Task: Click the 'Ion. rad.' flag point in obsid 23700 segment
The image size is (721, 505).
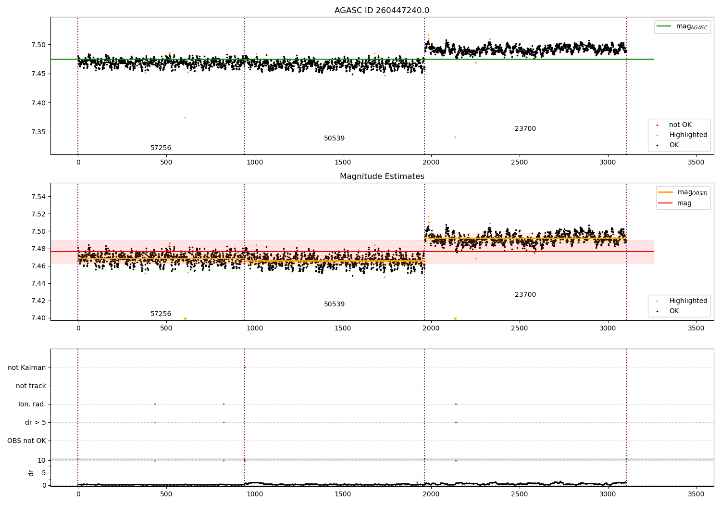Action: click(456, 404)
